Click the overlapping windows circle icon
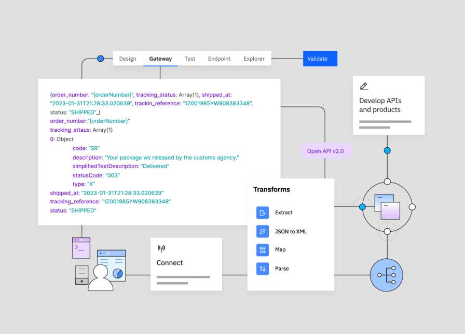 pyautogui.click(x=387, y=206)
